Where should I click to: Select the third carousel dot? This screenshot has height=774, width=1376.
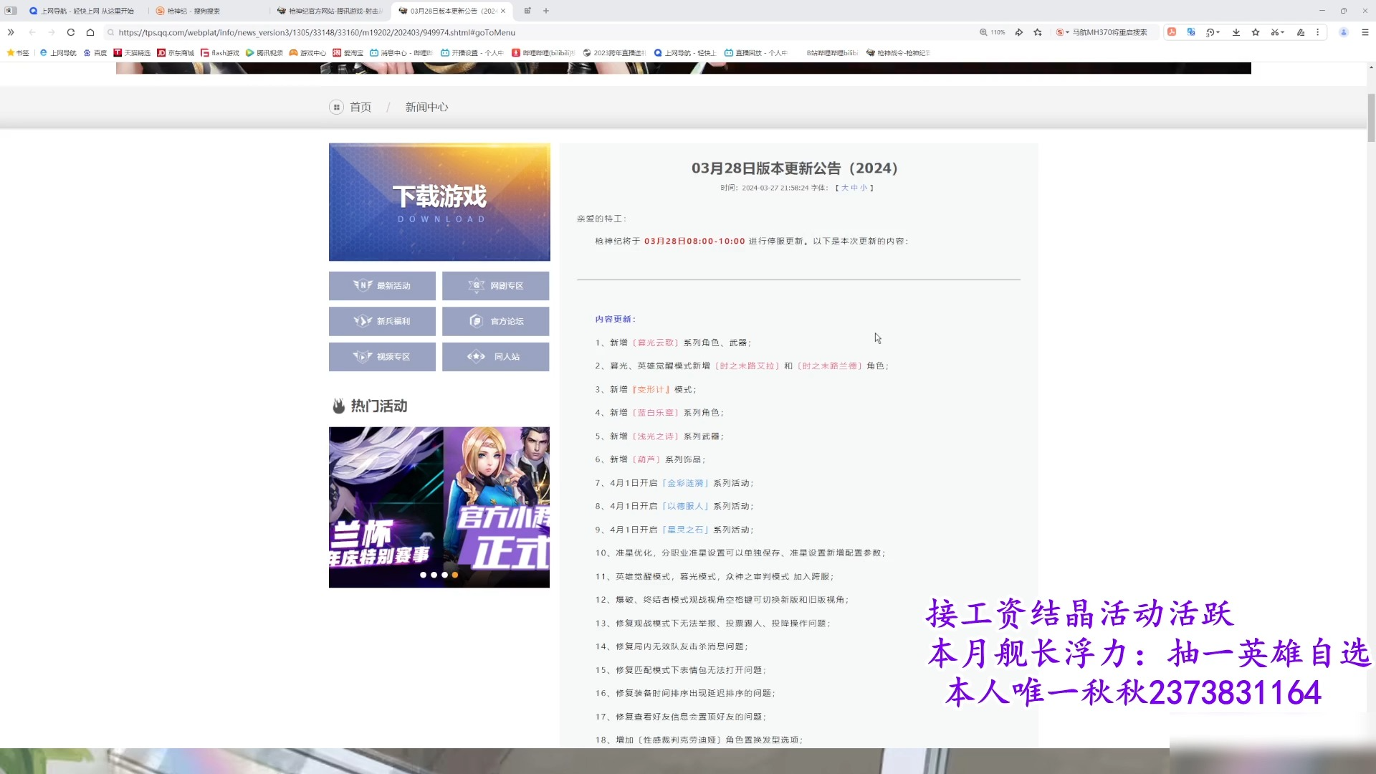[x=444, y=575]
